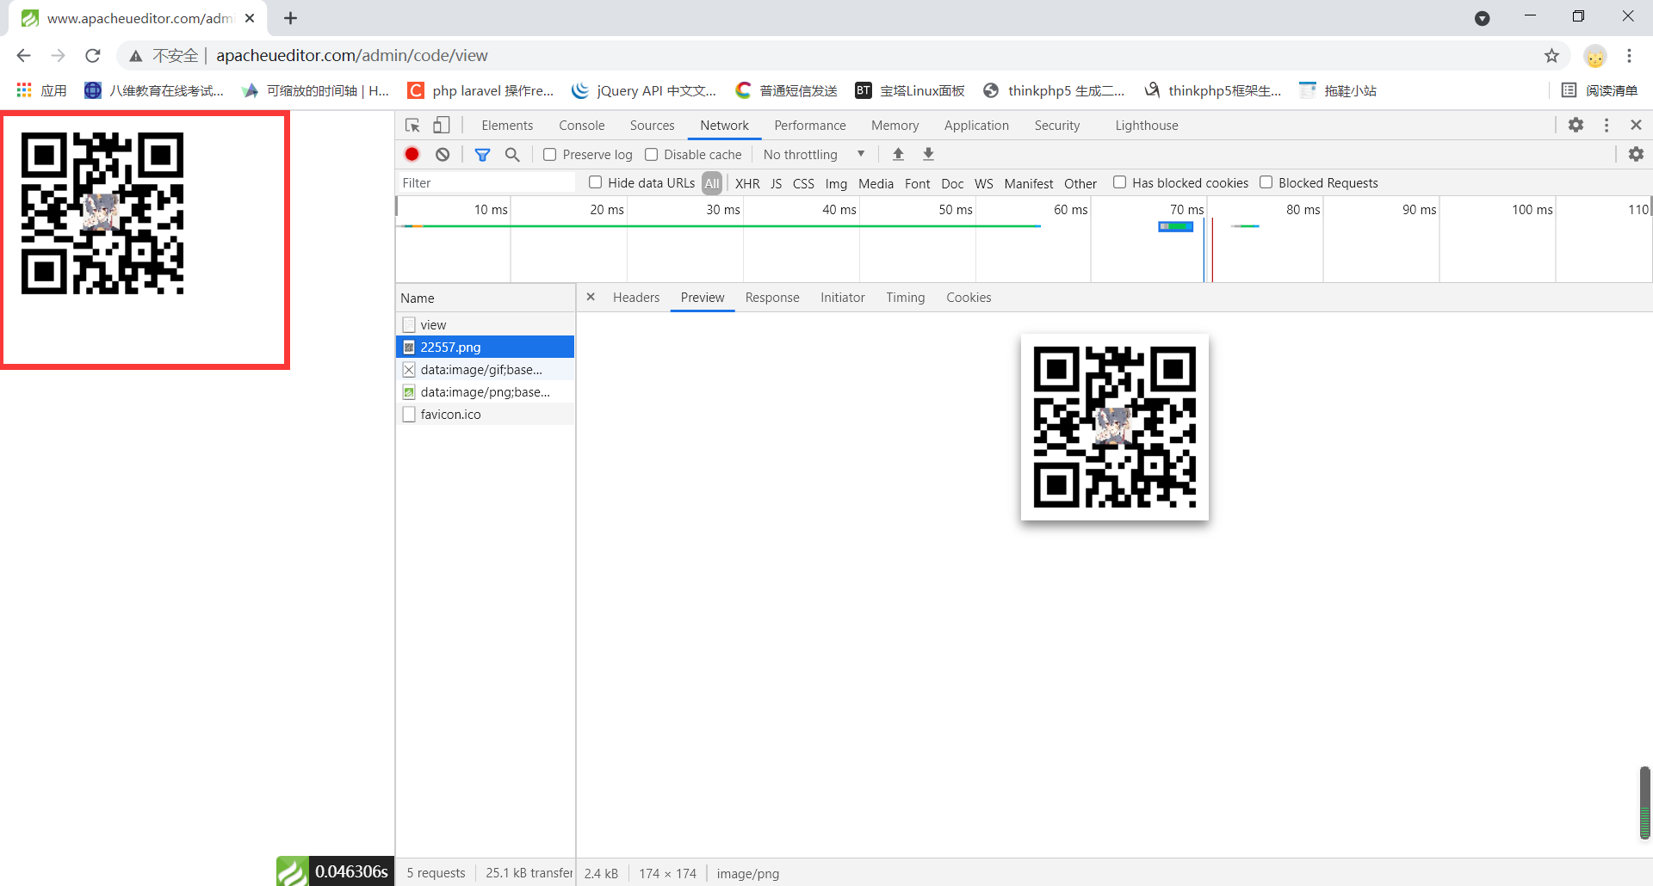Select the 22557.png request

pyautogui.click(x=486, y=347)
